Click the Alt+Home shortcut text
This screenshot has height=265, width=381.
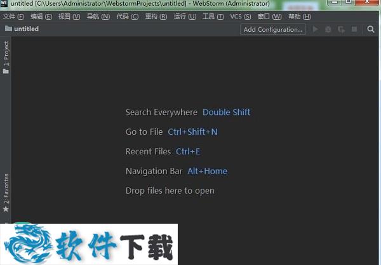(207, 171)
